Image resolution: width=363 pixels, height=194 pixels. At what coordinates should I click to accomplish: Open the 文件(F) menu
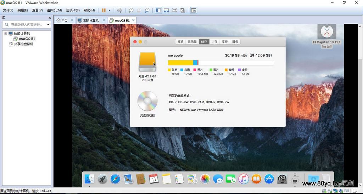point(8,10)
